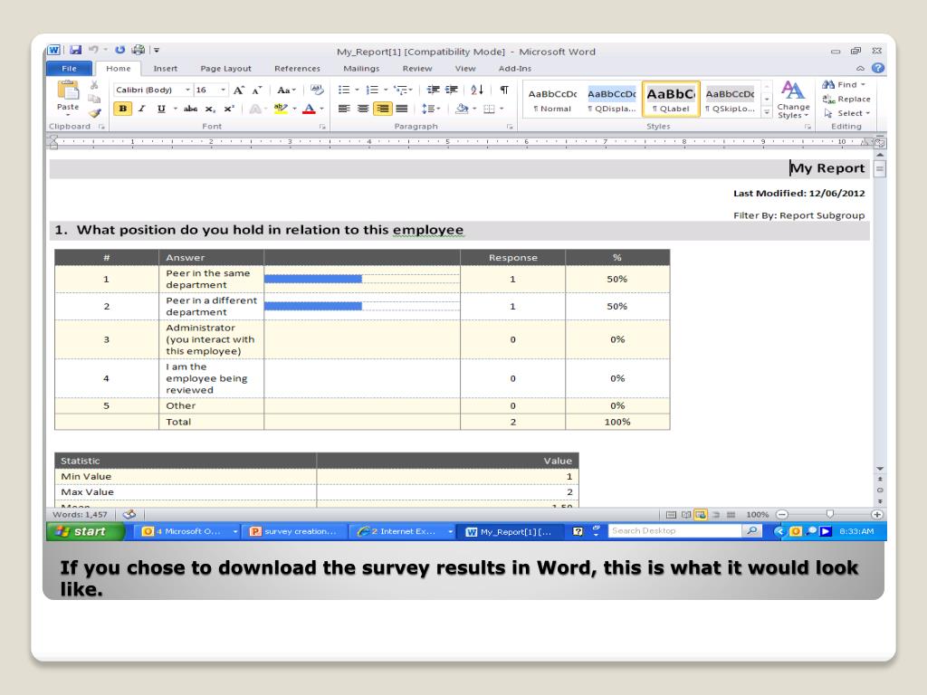Open the Customize Quick Access Toolbar arrow
Screen dimensions: 927x695
pyautogui.click(x=157, y=51)
